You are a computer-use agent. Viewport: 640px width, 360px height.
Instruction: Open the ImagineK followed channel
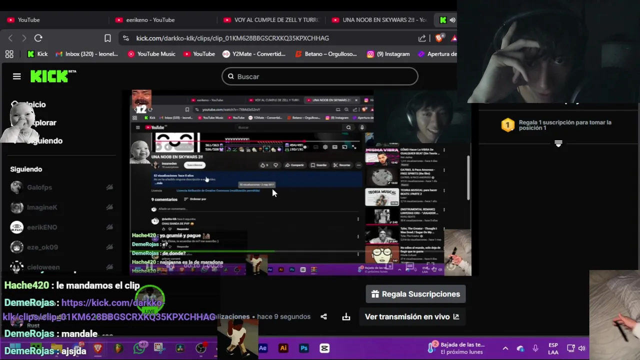(x=62, y=207)
